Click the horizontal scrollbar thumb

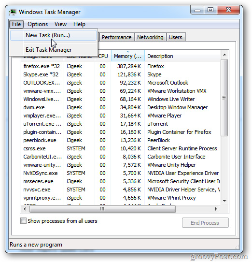102,209
